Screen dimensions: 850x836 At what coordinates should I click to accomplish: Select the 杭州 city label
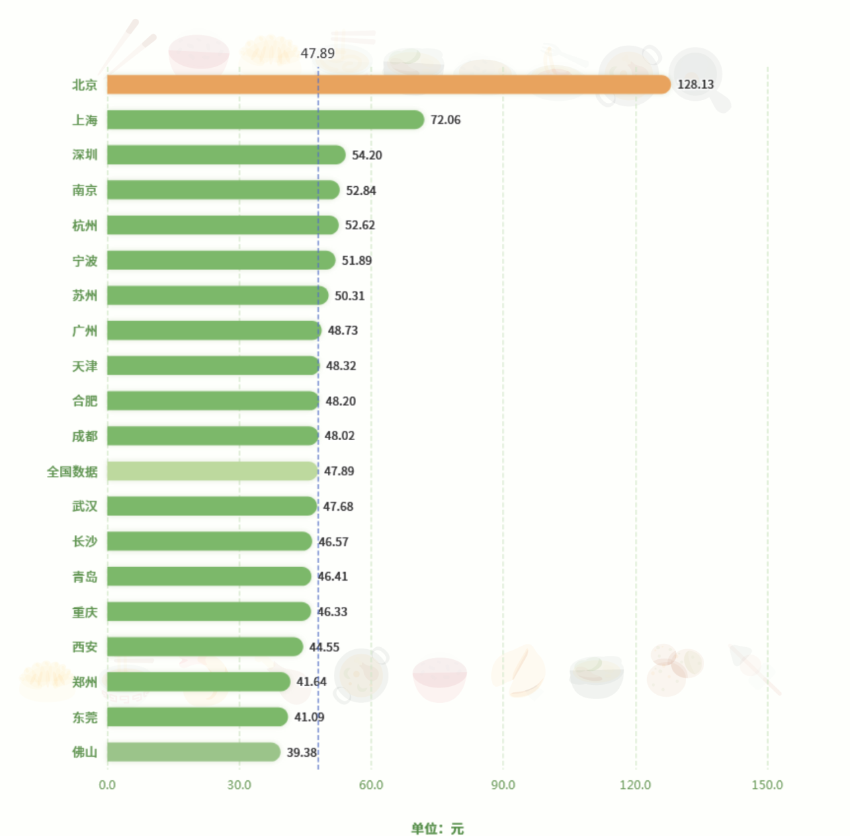[x=85, y=225]
